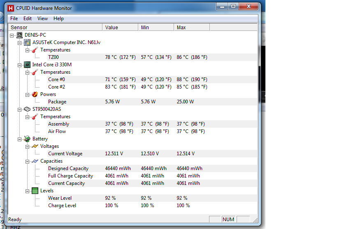Collapse Temperatures under ST9500420AS
The height and width of the screenshot is (229, 337).
click(27, 117)
